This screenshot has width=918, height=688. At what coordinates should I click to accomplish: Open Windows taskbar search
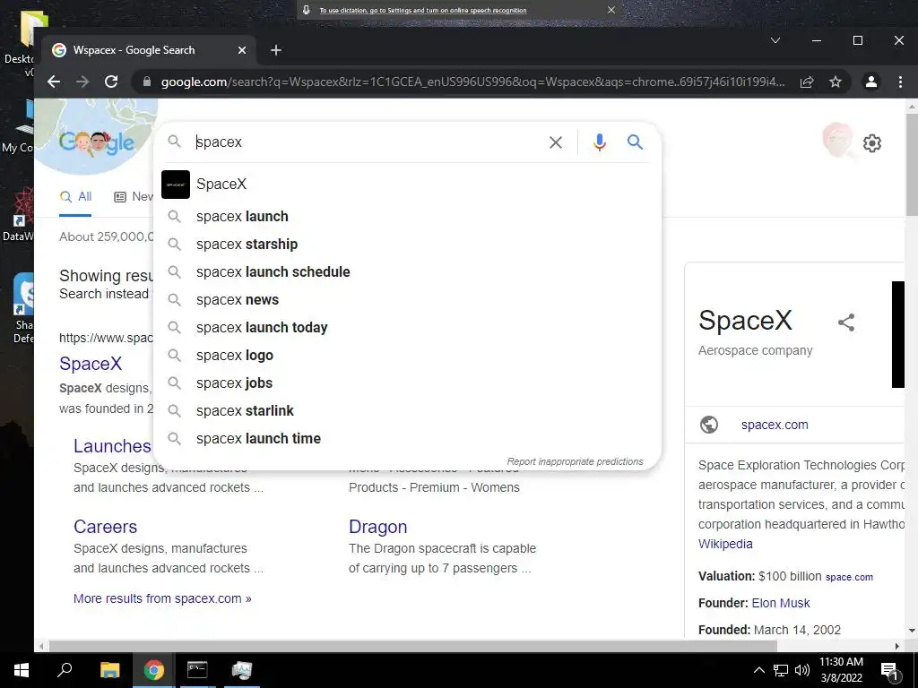65,670
